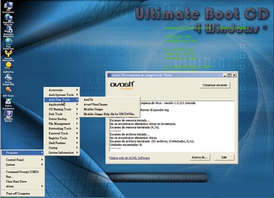Click the 'Unidades escaneadas: B:' log line

pyautogui.click(x=126, y=145)
